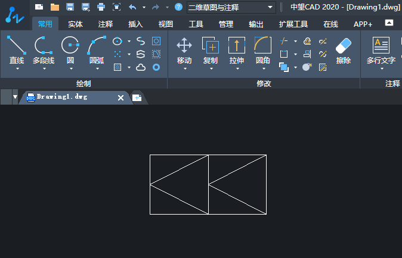The image size is (402, 258).
Task: Expand the dropdown under 复制
Action: point(212,69)
